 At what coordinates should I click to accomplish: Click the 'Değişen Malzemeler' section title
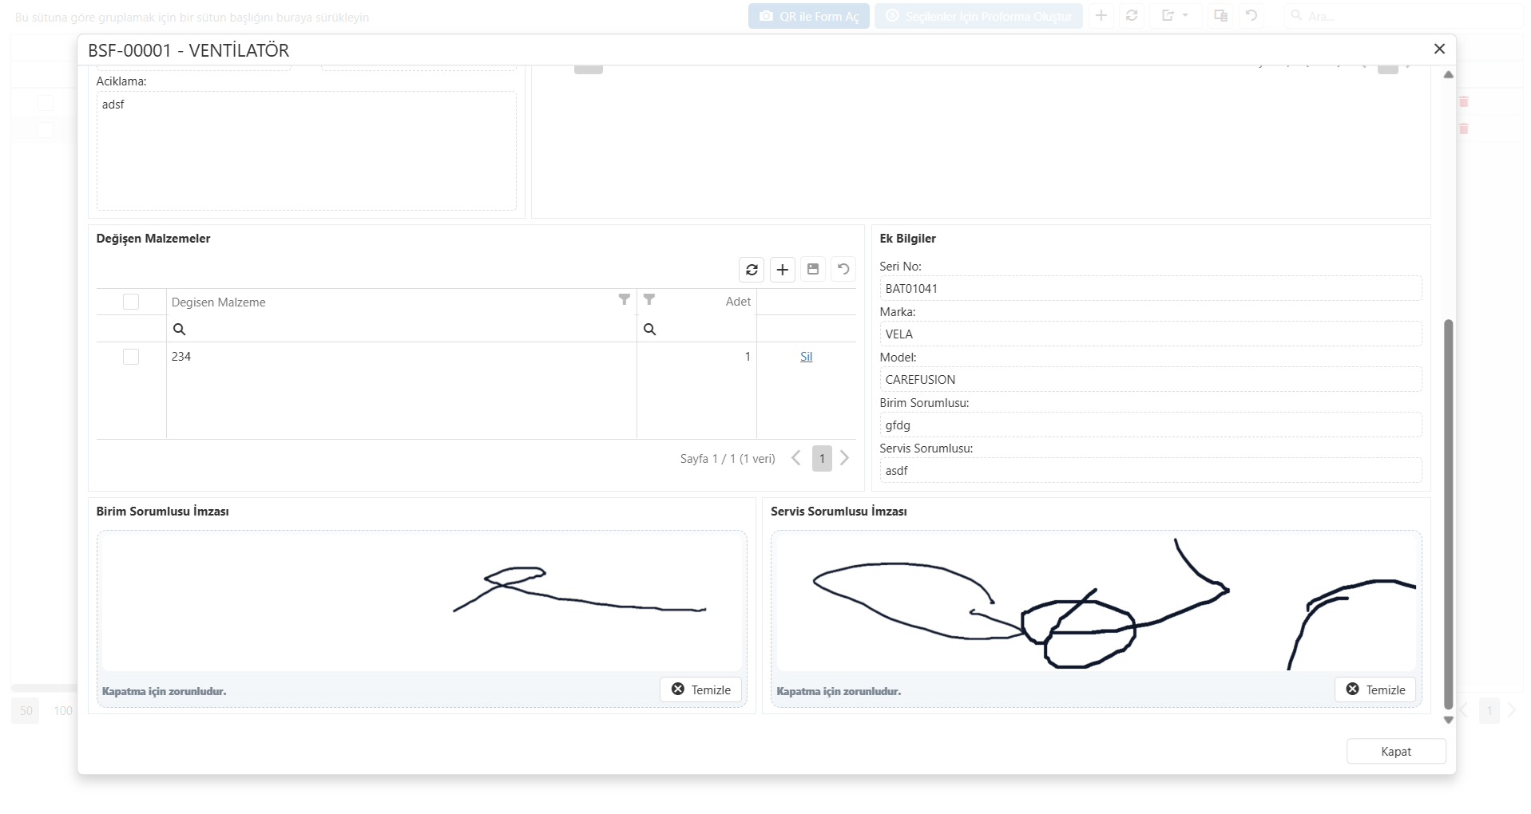(x=153, y=239)
